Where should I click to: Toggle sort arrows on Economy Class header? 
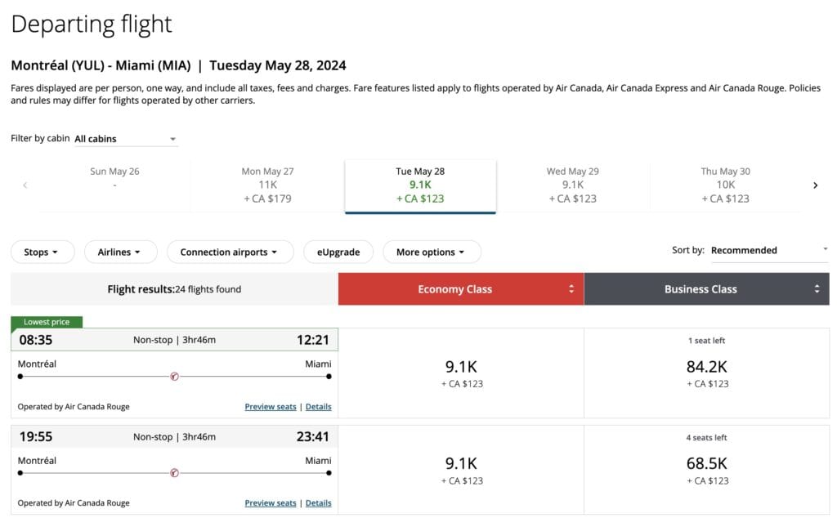tap(571, 289)
